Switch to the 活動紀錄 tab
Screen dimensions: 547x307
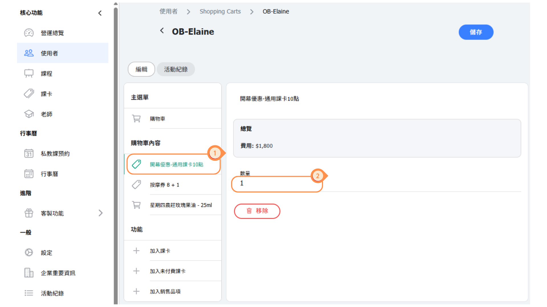click(176, 69)
